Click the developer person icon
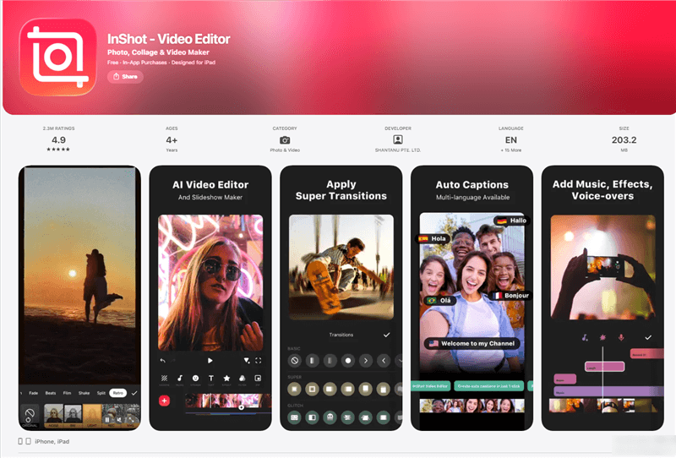Screen dimensions: 676x458 (x=397, y=139)
